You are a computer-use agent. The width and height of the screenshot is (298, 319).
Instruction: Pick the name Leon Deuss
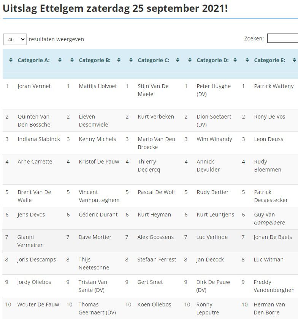pyautogui.click(x=269, y=139)
